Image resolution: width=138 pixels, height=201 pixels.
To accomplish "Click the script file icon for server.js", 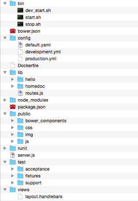I will [x=13, y=155].
